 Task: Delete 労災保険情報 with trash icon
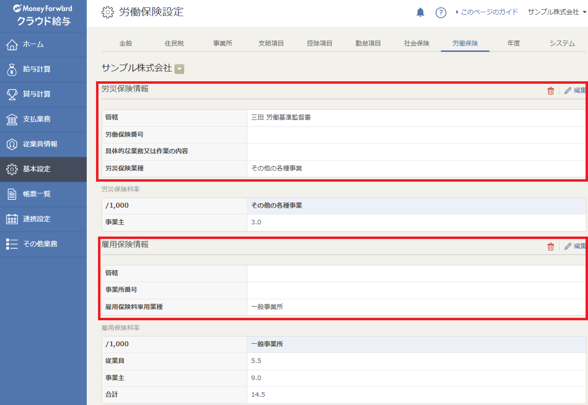tap(551, 91)
